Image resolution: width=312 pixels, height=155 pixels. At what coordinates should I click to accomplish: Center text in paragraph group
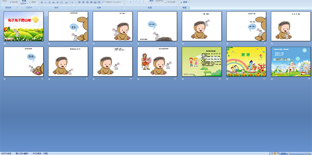tap(83, 2)
